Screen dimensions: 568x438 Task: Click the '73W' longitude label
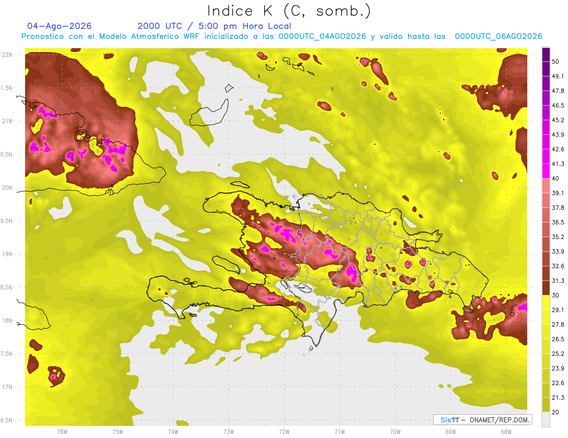pyautogui.click(x=229, y=432)
